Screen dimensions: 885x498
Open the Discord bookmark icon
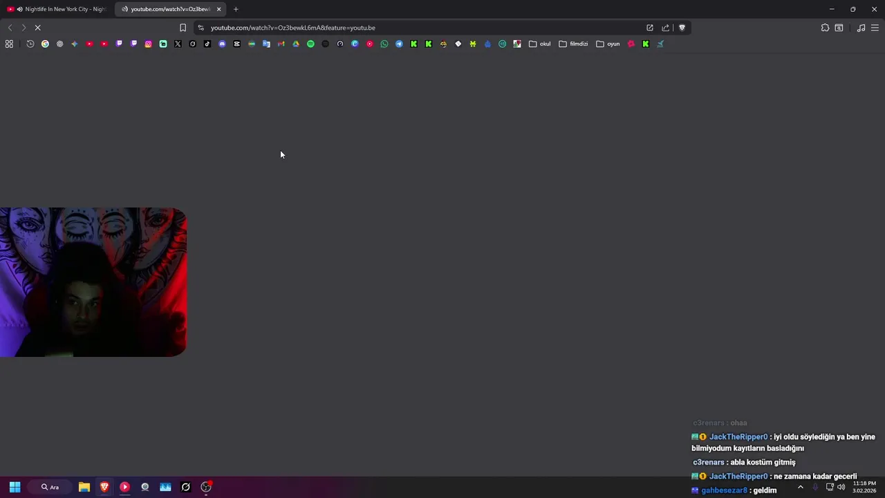[222, 44]
